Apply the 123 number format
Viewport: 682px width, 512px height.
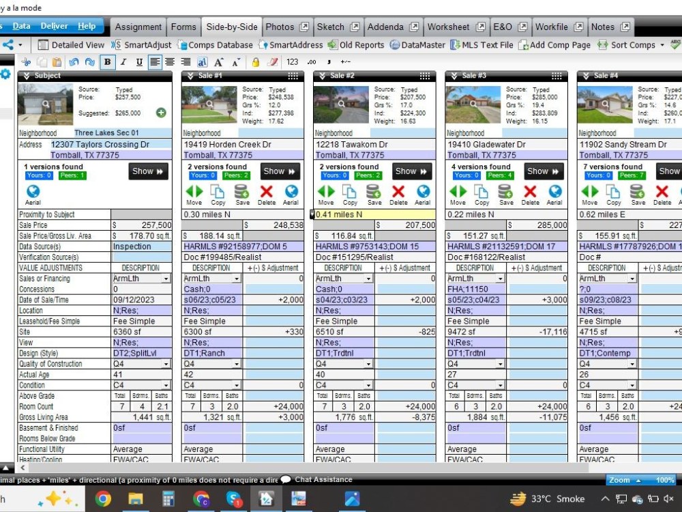tap(293, 62)
